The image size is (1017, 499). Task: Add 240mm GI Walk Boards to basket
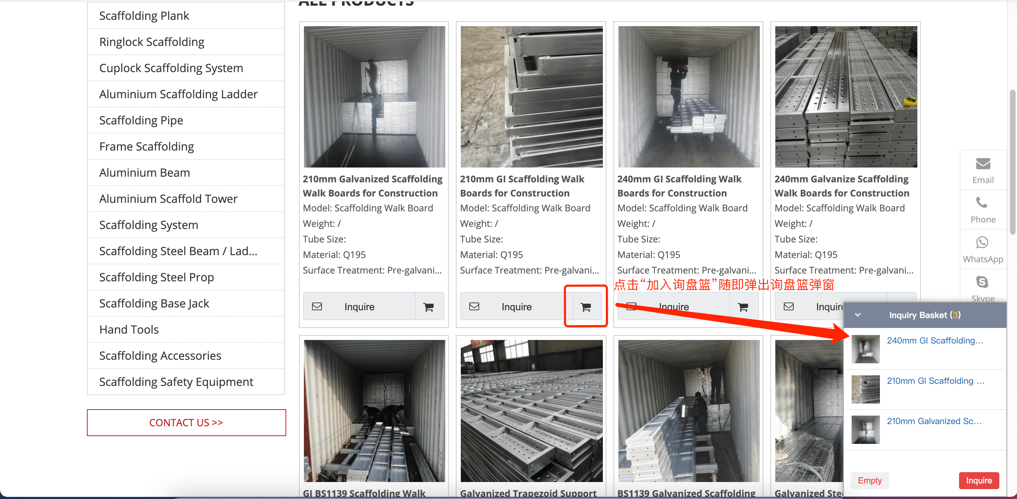743,307
